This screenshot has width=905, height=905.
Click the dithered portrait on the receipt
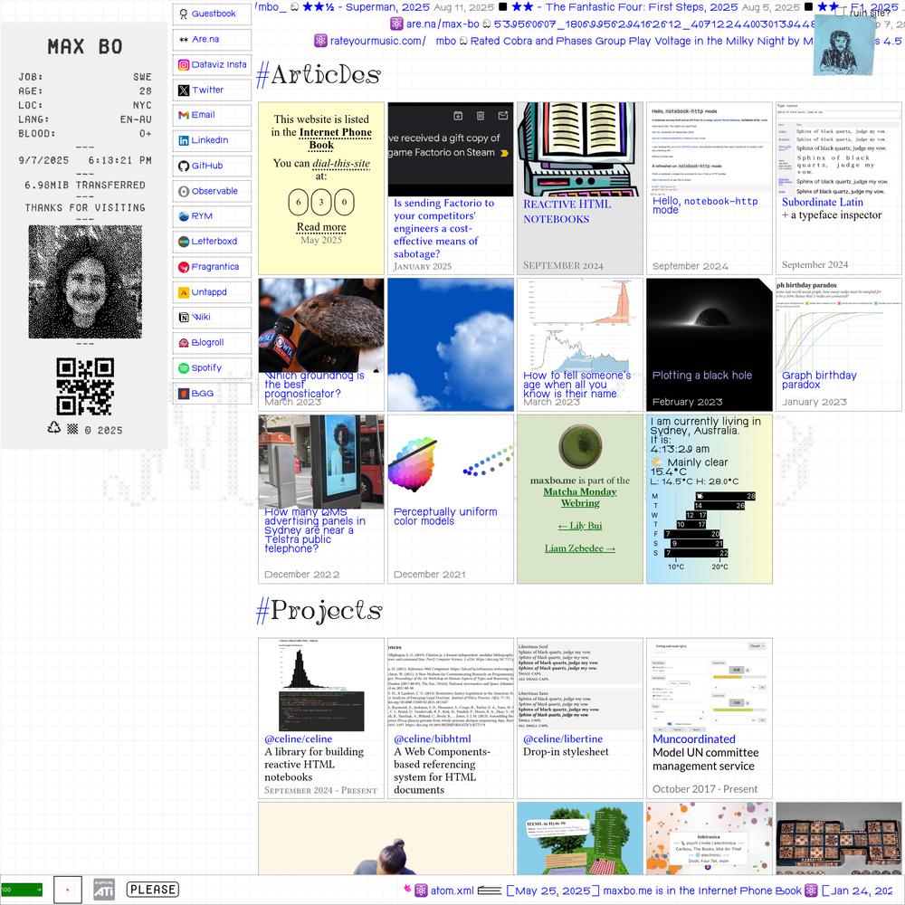(x=85, y=281)
